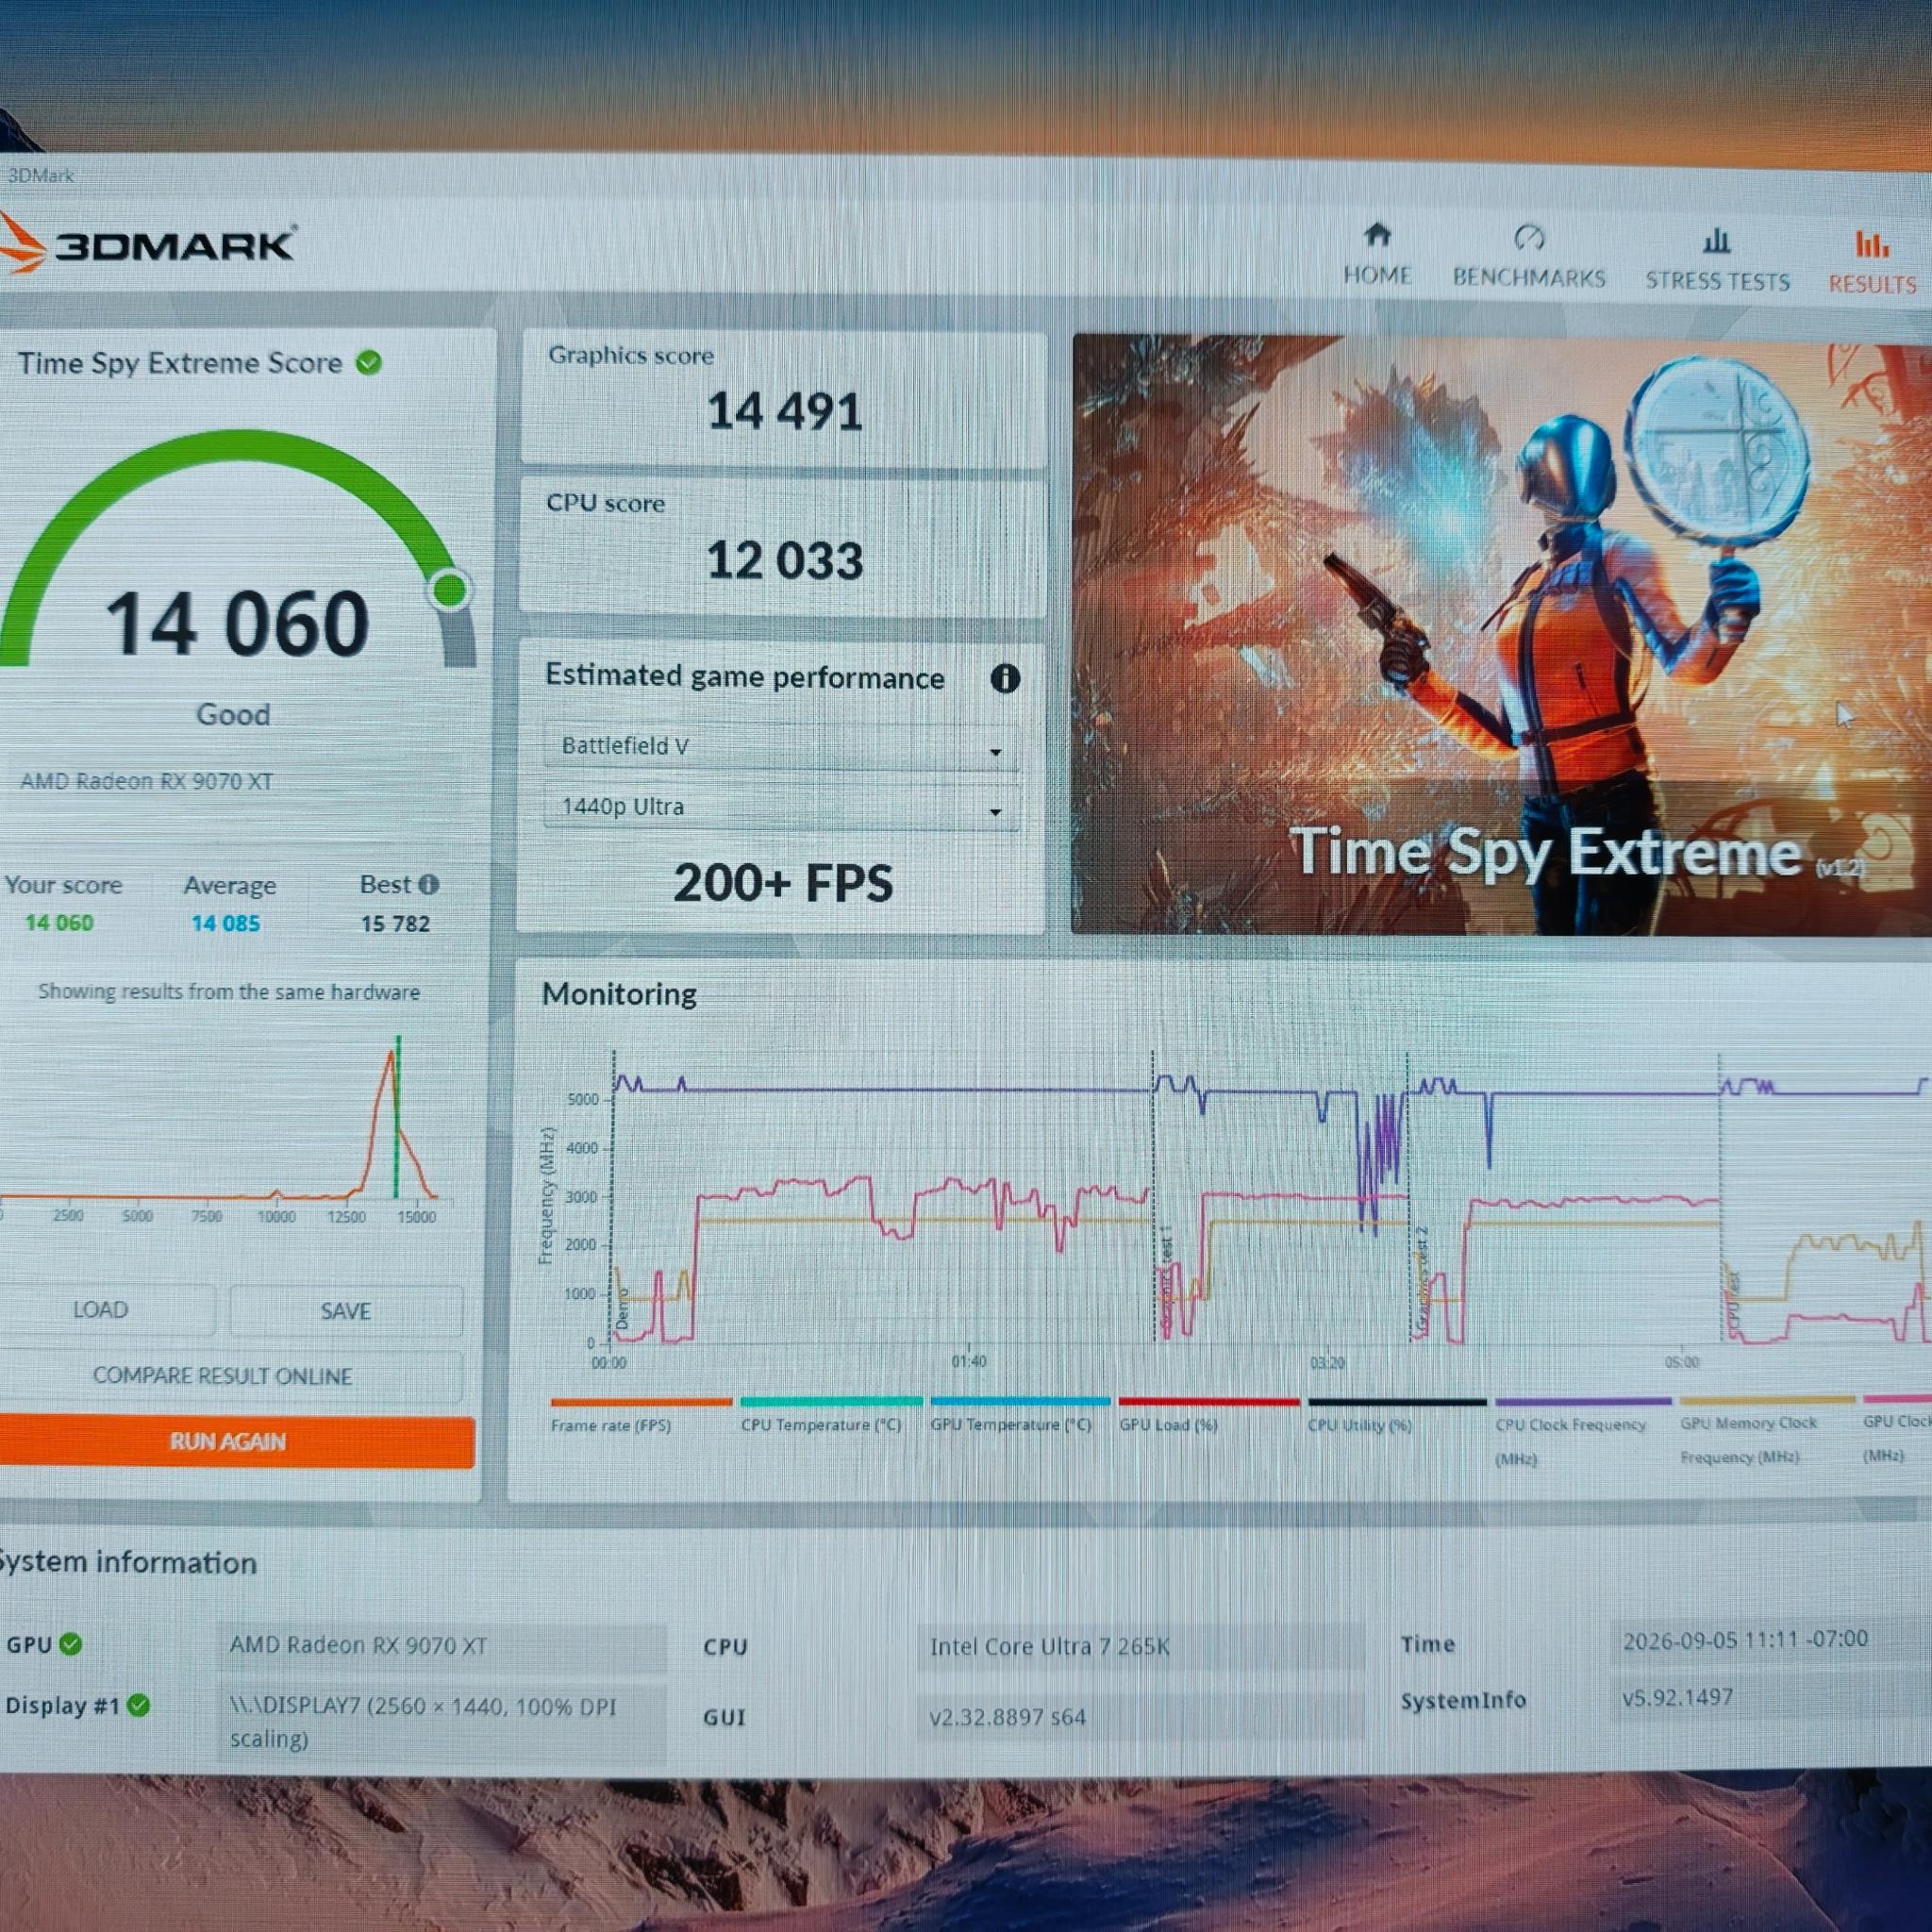The image size is (1932, 1932).
Task: Click COMPARE RESULT ONLINE
Action: (x=228, y=1376)
